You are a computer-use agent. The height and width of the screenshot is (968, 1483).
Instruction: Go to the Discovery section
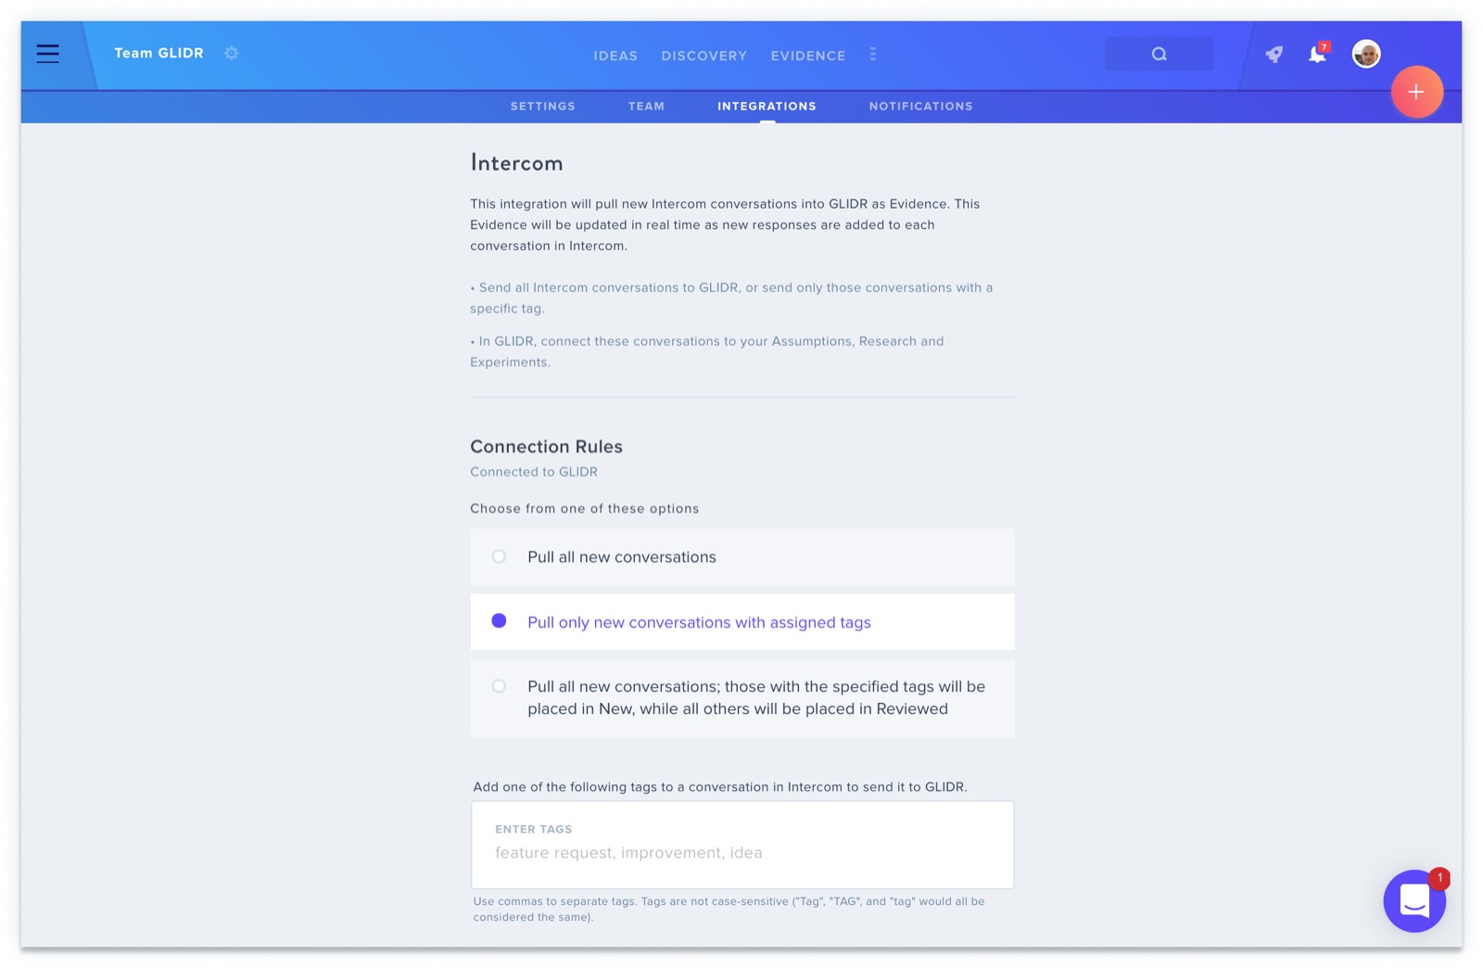[x=704, y=56]
